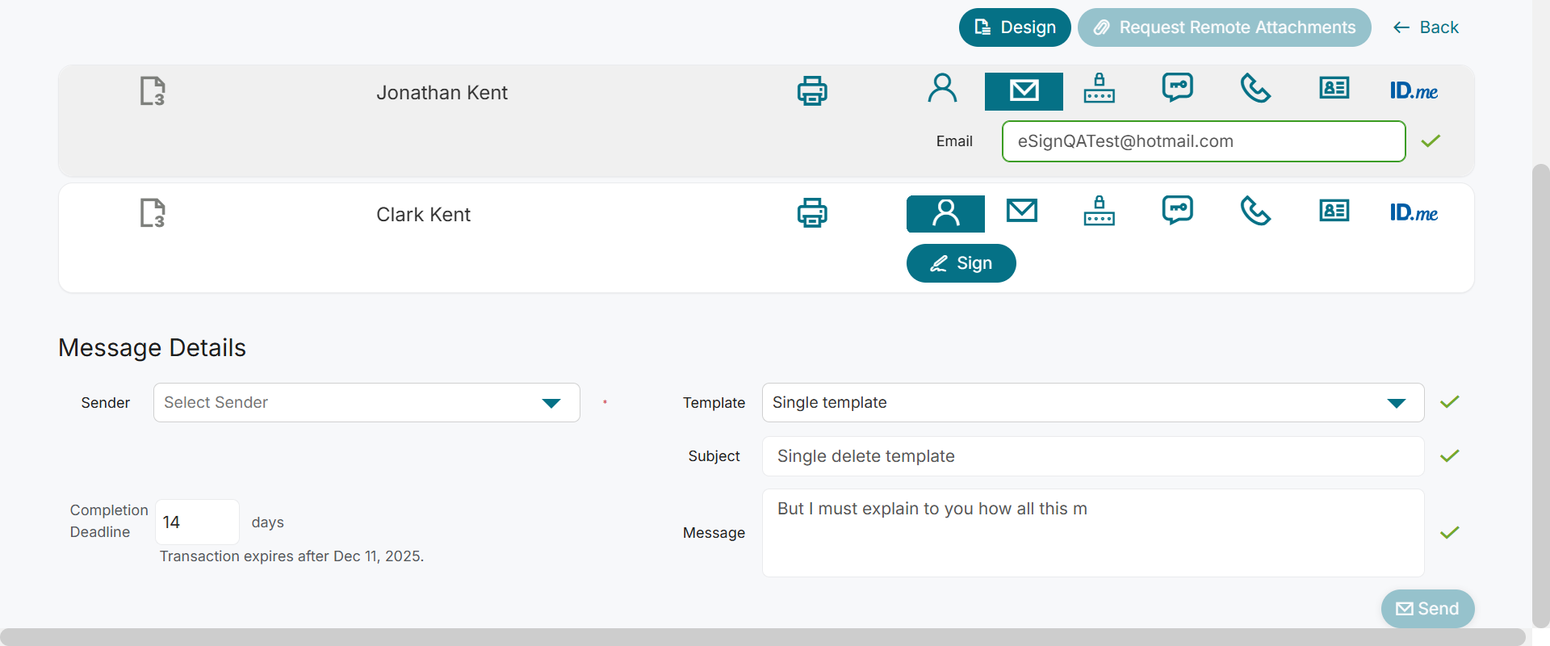Image resolution: width=1550 pixels, height=646 pixels.
Task: Open the Select Sender dropdown
Action: pyautogui.click(x=367, y=403)
